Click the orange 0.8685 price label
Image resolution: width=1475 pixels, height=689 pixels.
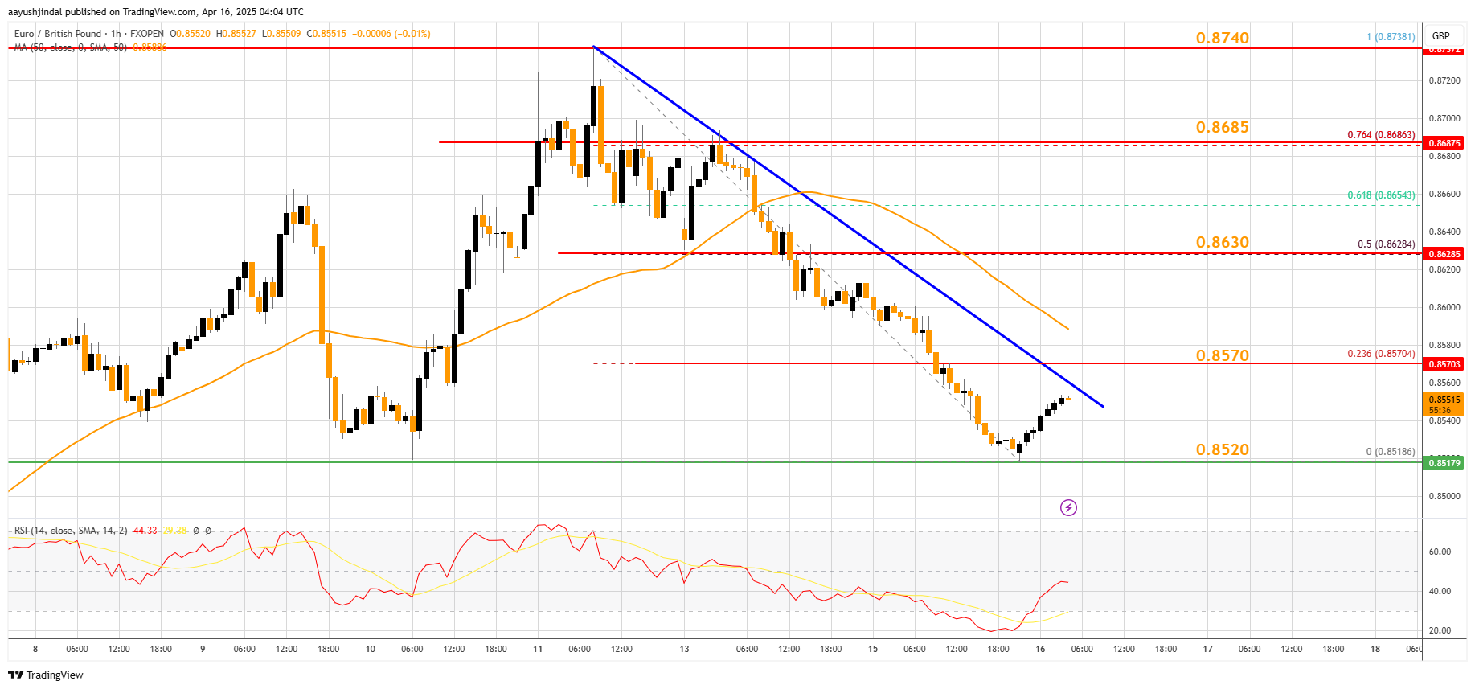pos(1223,127)
